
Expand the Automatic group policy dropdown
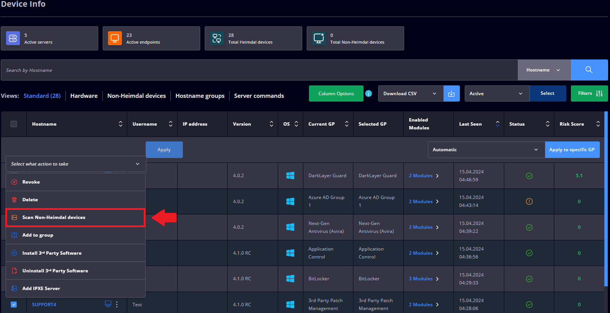(x=486, y=150)
